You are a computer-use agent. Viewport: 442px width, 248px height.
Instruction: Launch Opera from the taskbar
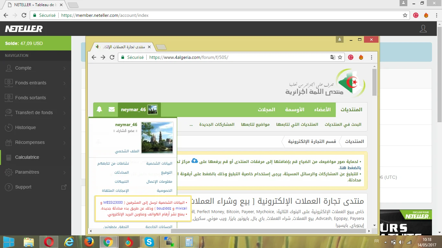coord(49,242)
